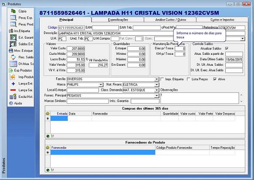254x180 pixels.
Task: Click the Info.: Garantia field
Action: [x=145, y=101]
